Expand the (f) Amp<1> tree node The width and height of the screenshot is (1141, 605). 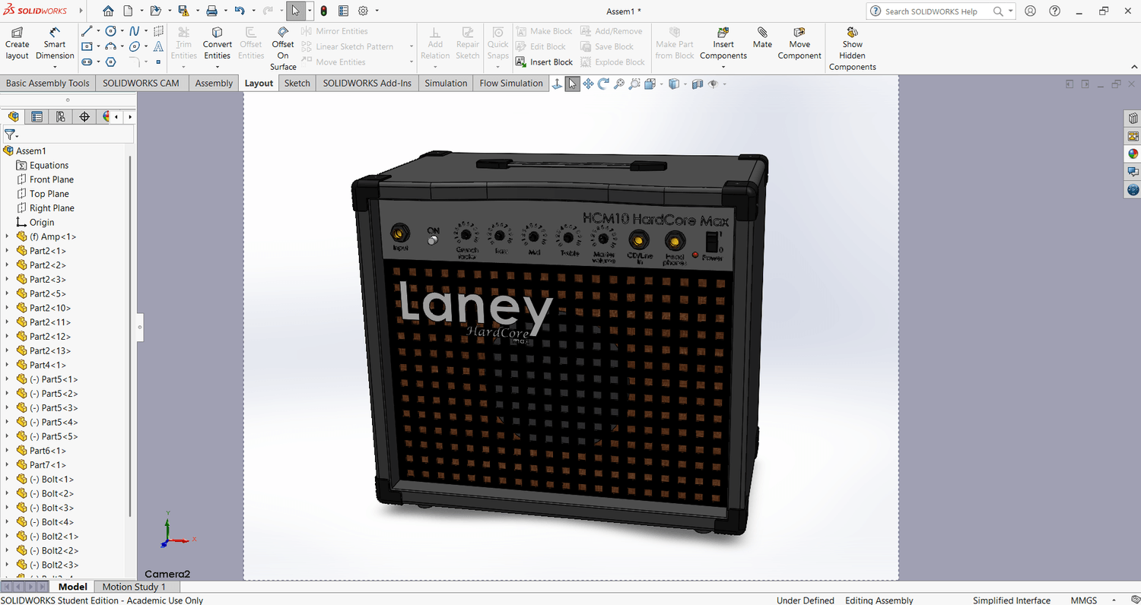click(8, 236)
